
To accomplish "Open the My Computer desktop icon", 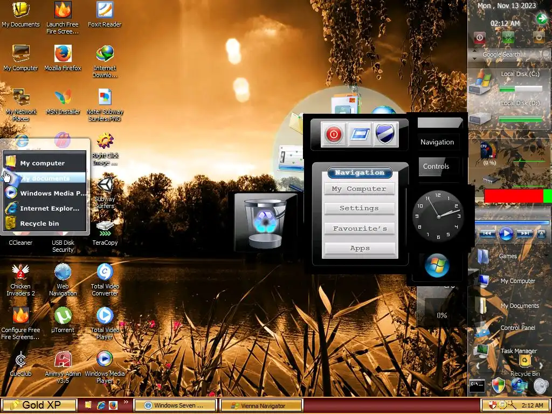I will coord(20,58).
